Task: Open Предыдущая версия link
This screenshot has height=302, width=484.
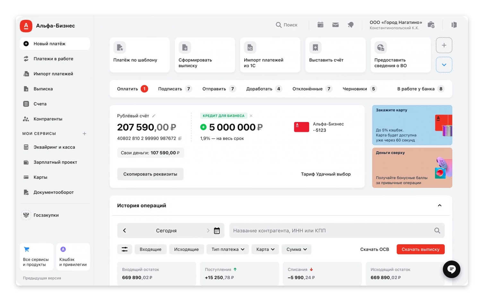Action: tap(42, 278)
